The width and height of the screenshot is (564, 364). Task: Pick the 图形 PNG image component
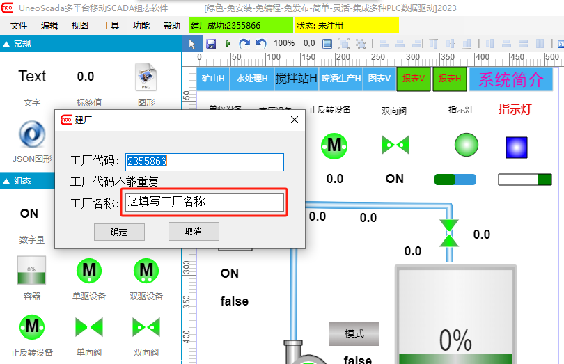[x=146, y=77]
